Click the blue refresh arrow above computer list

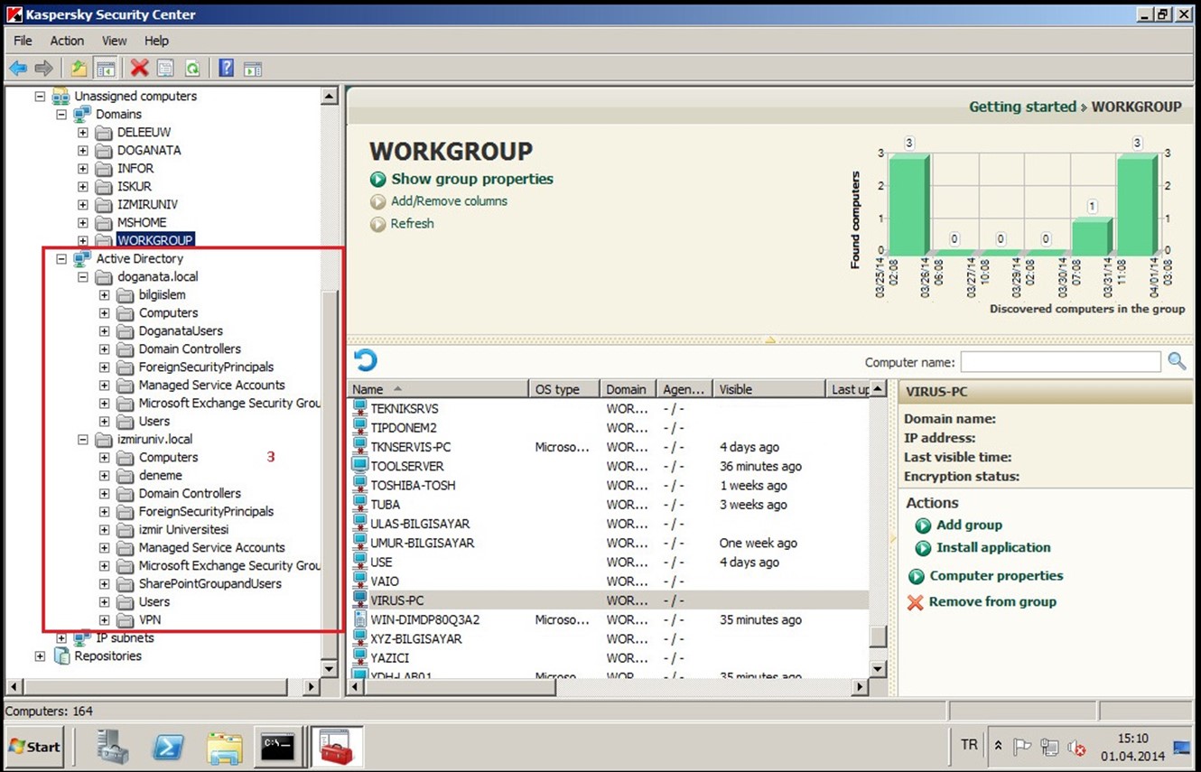[x=365, y=360]
